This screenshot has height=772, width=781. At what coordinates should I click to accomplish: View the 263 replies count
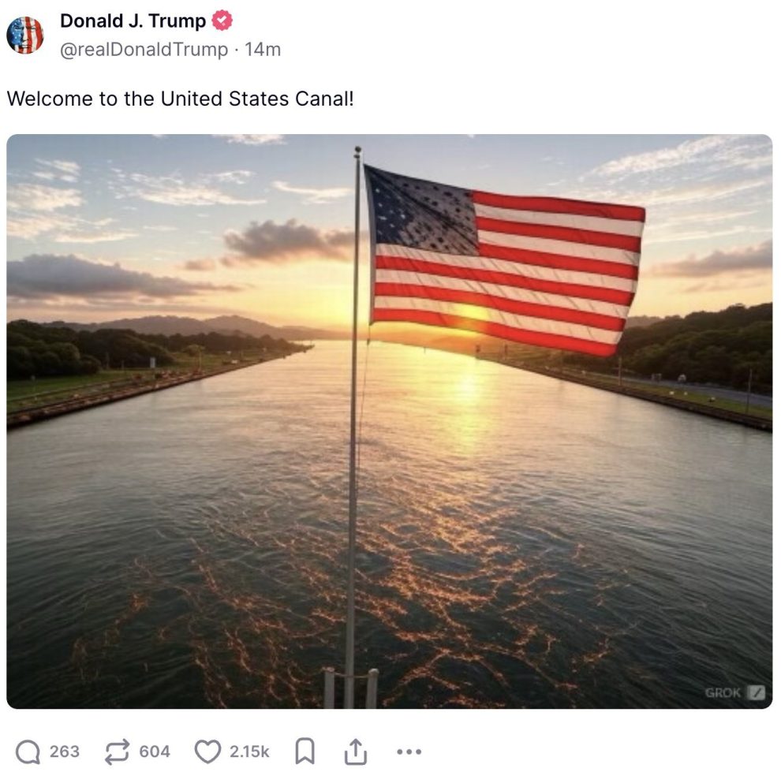pyautogui.click(x=65, y=751)
